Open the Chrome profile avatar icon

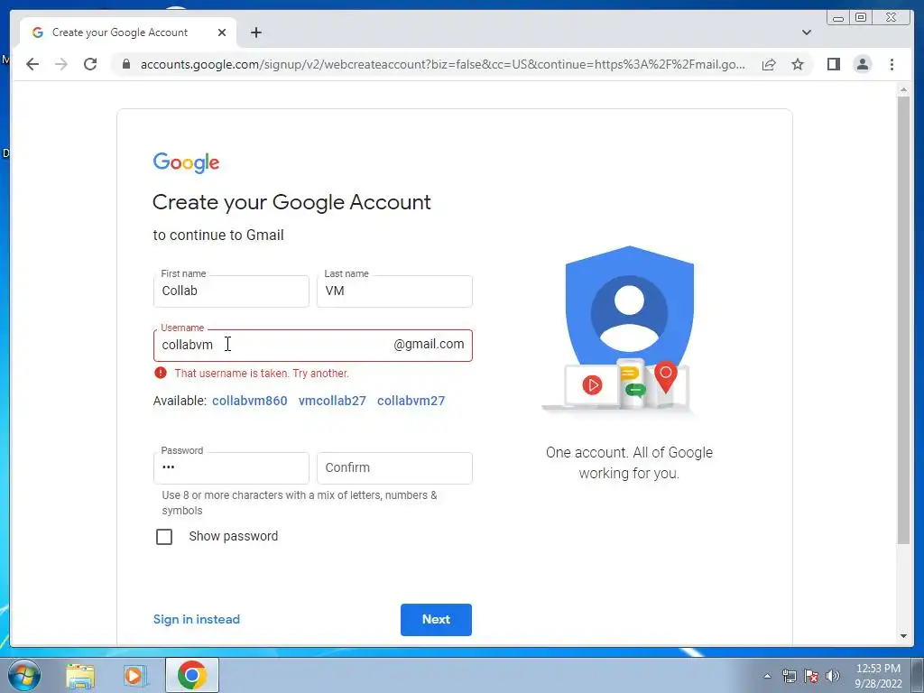pyautogui.click(x=863, y=64)
